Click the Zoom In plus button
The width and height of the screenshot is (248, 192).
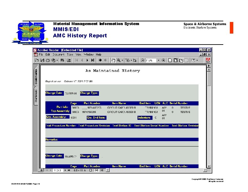[163, 60]
